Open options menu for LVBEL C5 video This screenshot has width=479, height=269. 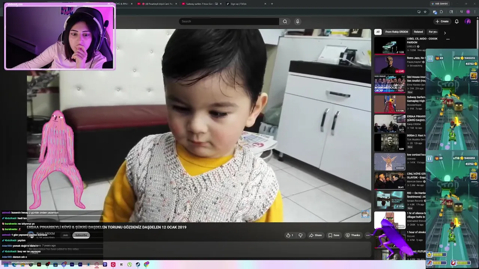[448, 39]
